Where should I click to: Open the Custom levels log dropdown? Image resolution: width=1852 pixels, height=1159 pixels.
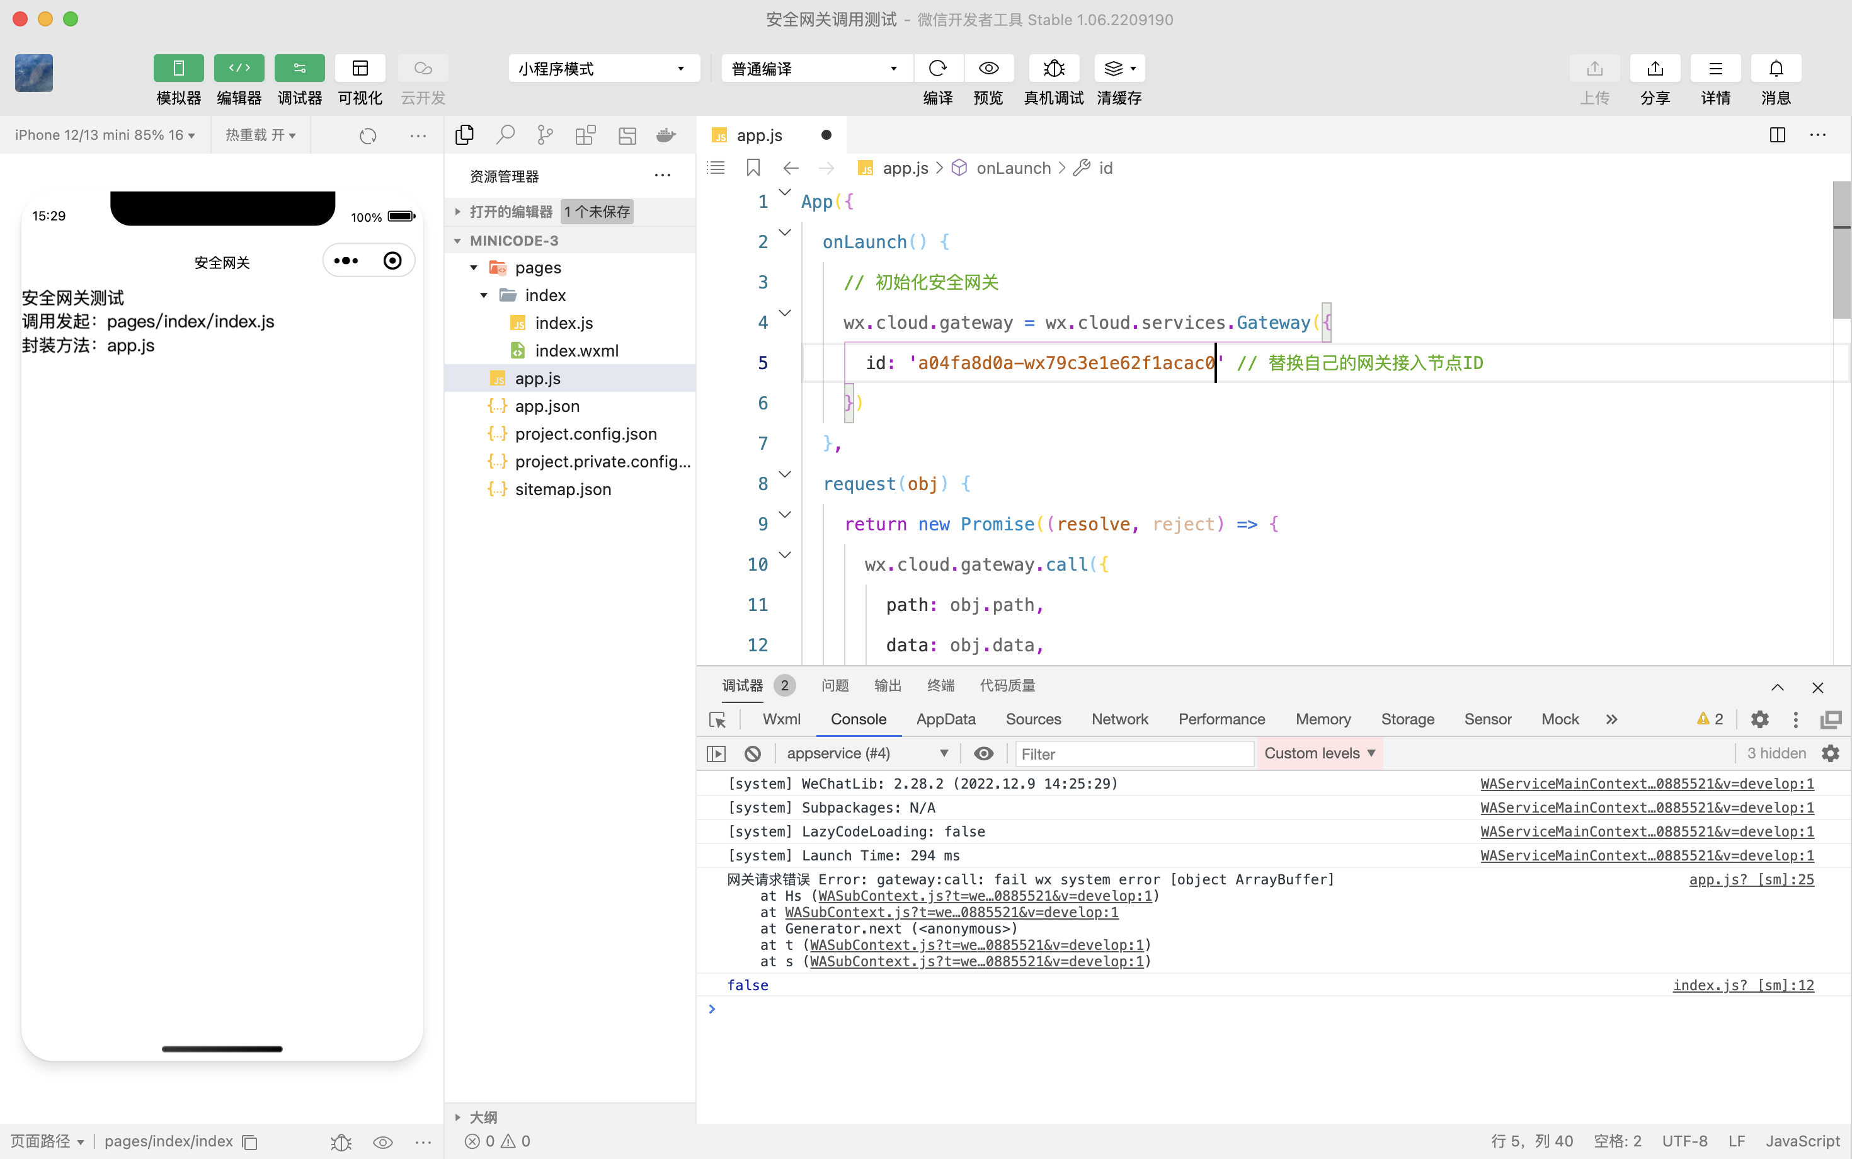[1319, 753]
